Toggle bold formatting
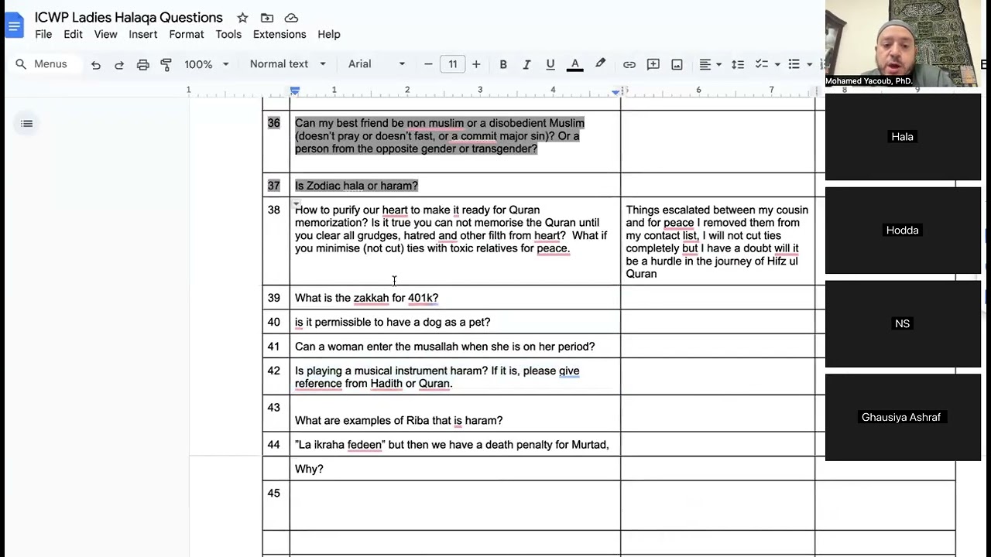This screenshot has height=557, width=991. [x=503, y=64]
